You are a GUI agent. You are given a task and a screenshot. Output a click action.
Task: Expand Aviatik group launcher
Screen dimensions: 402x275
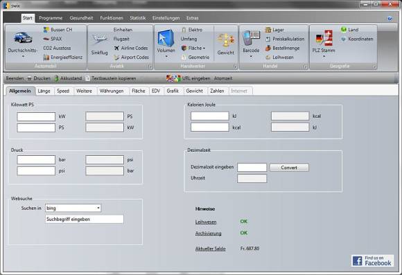pyautogui.click(x=150, y=67)
